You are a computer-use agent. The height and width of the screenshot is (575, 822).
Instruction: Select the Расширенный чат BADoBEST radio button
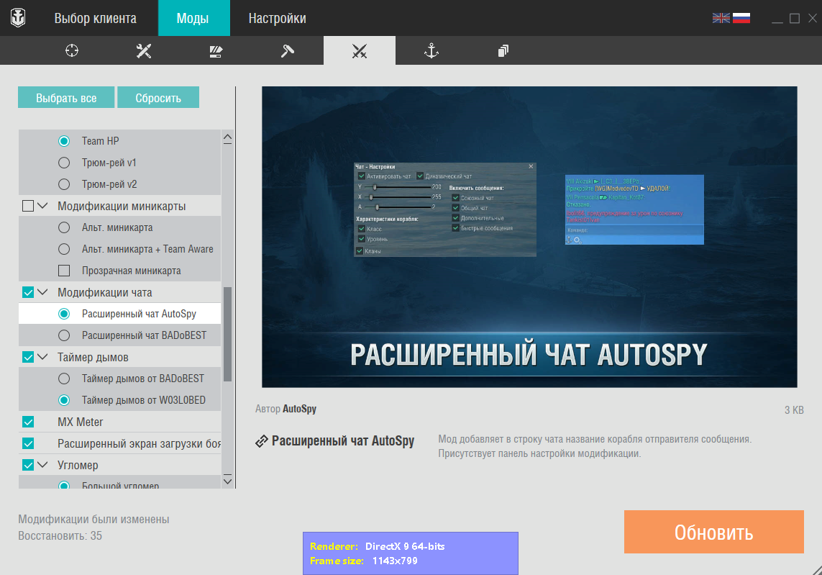pos(64,335)
